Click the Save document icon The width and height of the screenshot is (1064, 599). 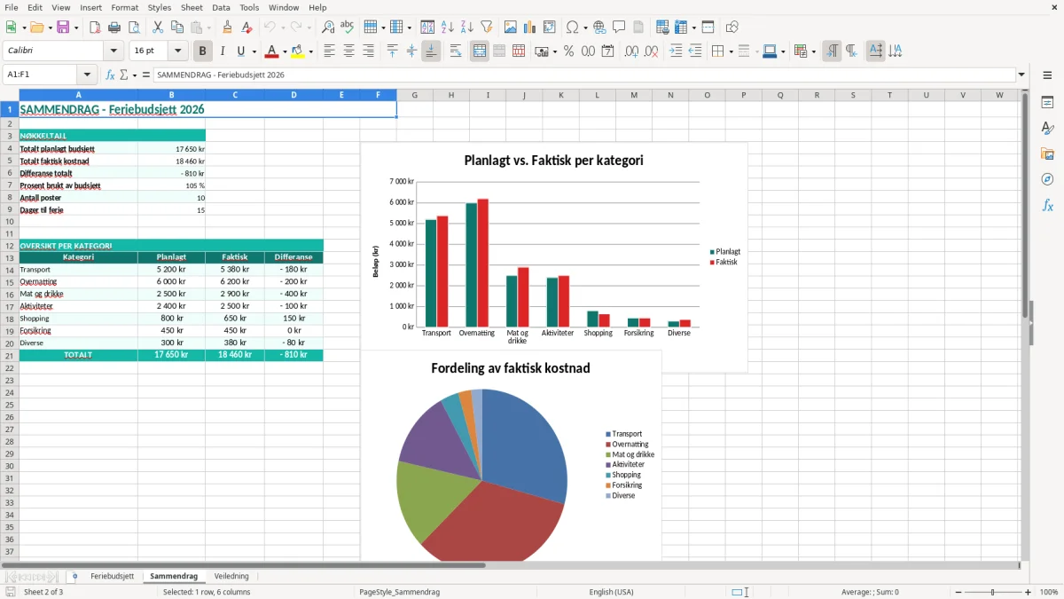(x=63, y=28)
